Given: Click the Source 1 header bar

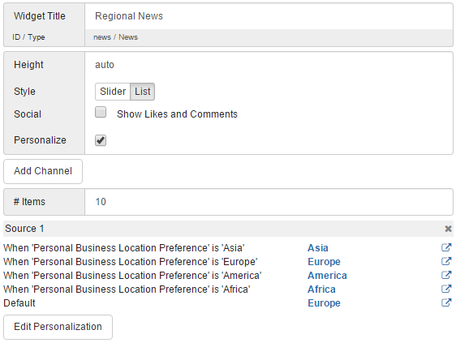Looking at the screenshot, I should coord(228,229).
